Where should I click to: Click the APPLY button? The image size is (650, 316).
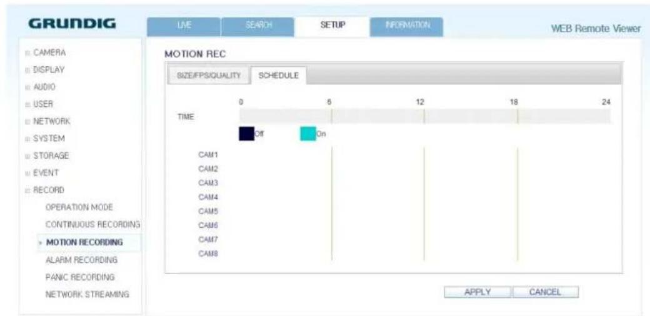click(478, 292)
